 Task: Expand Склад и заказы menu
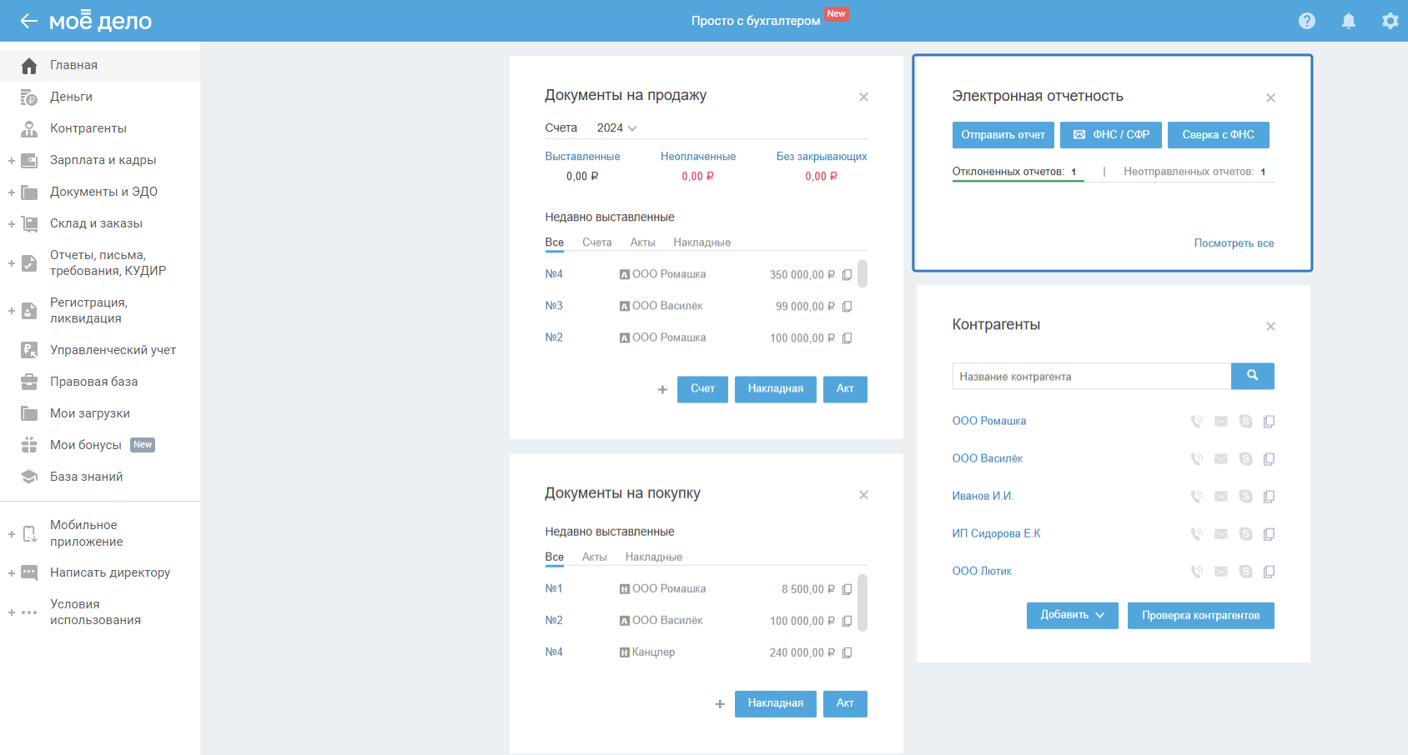click(x=12, y=224)
